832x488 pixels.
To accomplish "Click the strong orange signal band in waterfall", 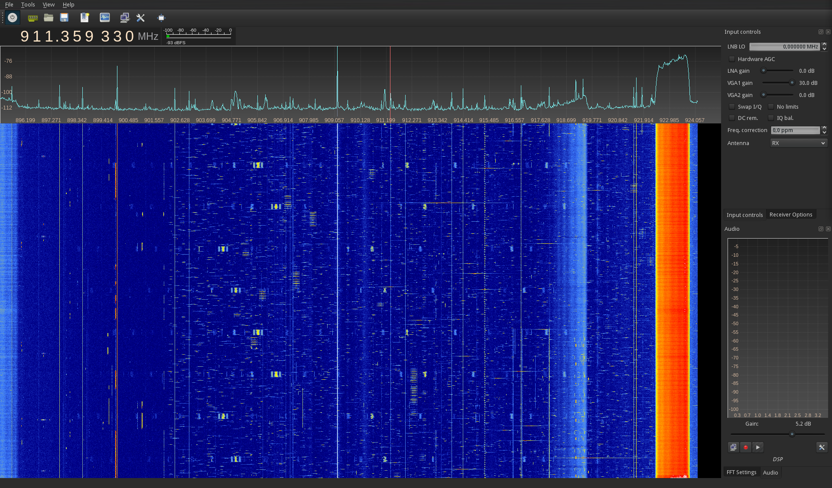I will click(672, 301).
